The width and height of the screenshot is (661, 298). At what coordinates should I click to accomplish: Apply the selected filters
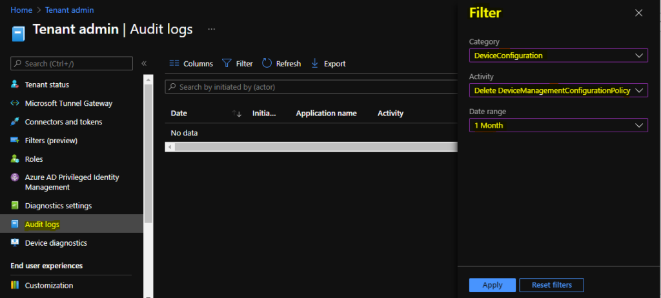493,285
